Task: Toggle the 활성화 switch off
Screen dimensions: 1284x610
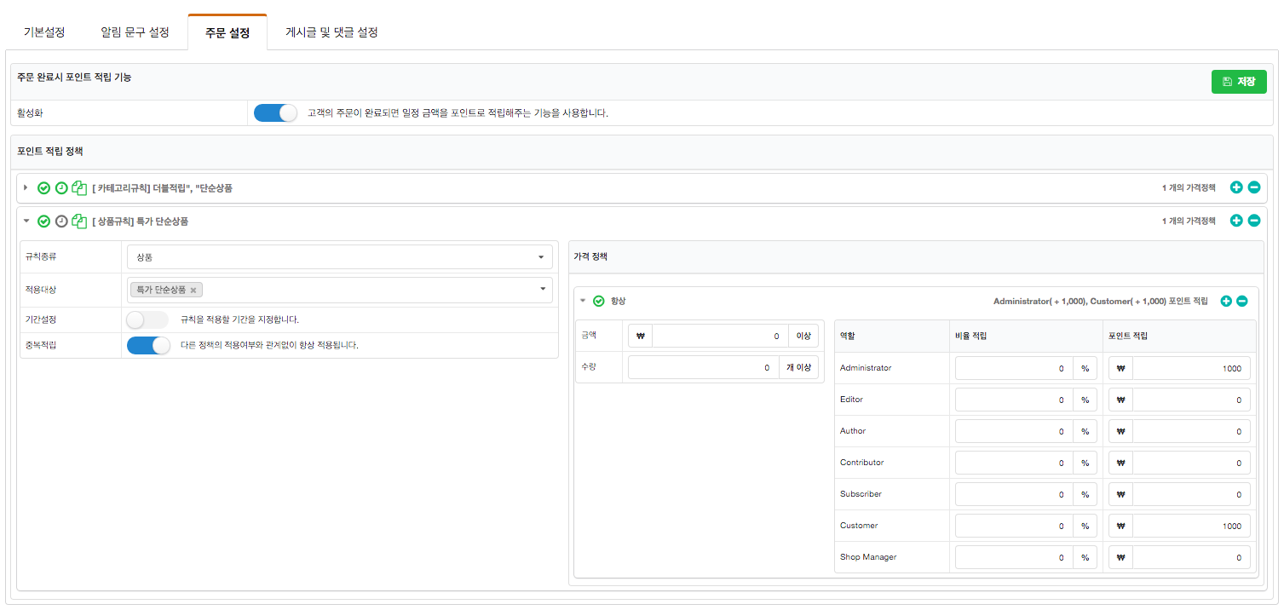Action: point(275,112)
